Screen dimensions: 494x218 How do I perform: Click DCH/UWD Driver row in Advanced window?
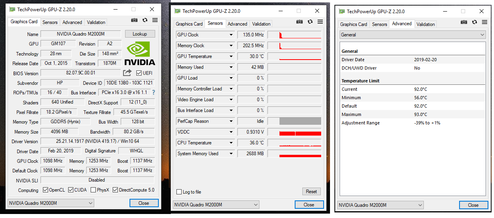coord(413,68)
